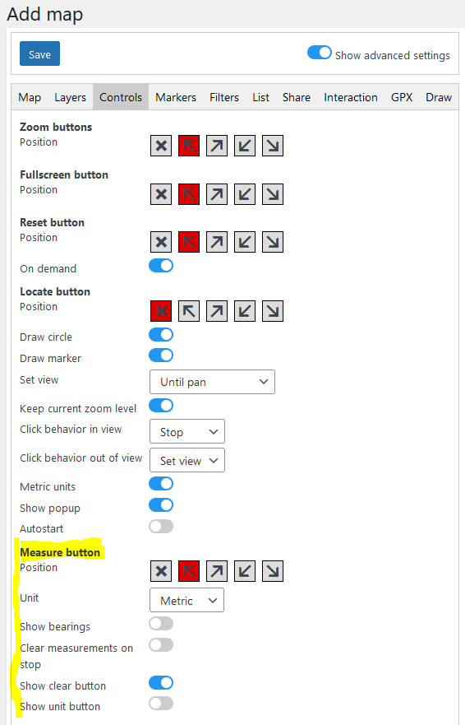
Task: Set Measure button position to bottom-left arrow
Action: 245,571
